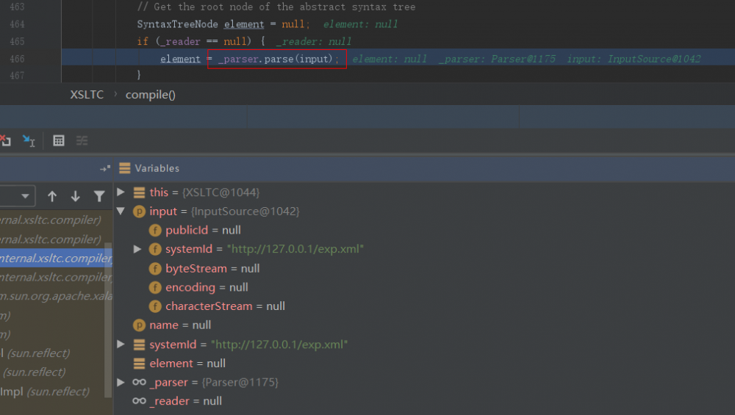The width and height of the screenshot is (735, 415).
Task: Click the watch glasses icon beside _parser
Action: (x=139, y=382)
